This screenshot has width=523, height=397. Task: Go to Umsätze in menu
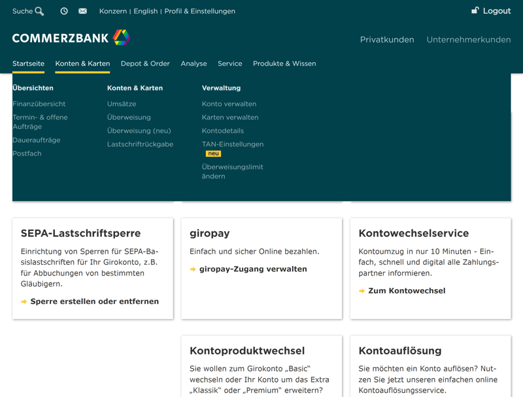tap(122, 104)
